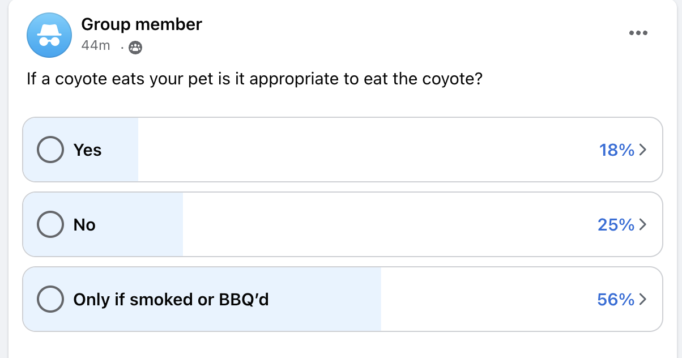
Task: Click the 25% vote percentage
Action: pos(616,225)
